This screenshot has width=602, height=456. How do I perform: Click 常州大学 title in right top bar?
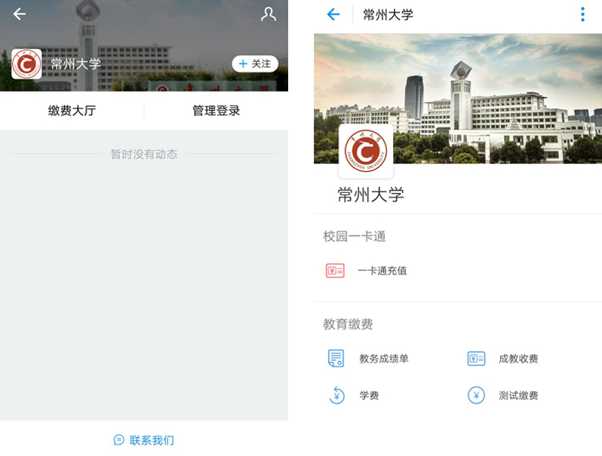tap(389, 15)
